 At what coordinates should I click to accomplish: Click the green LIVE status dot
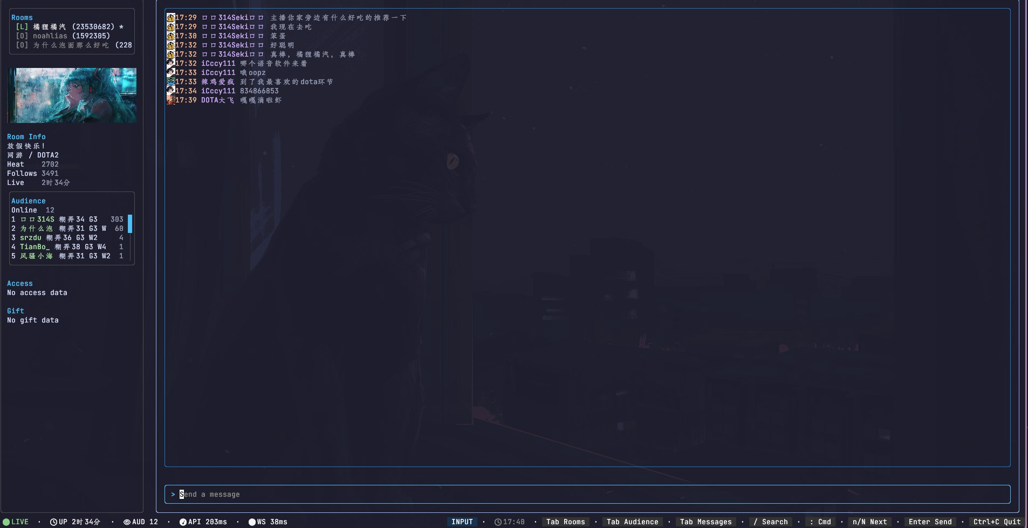[6, 522]
